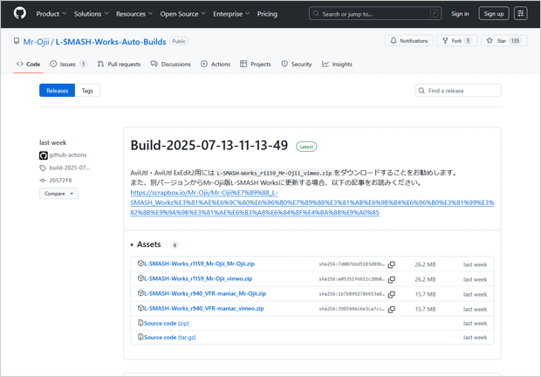Open the Security tab

[x=297, y=65]
